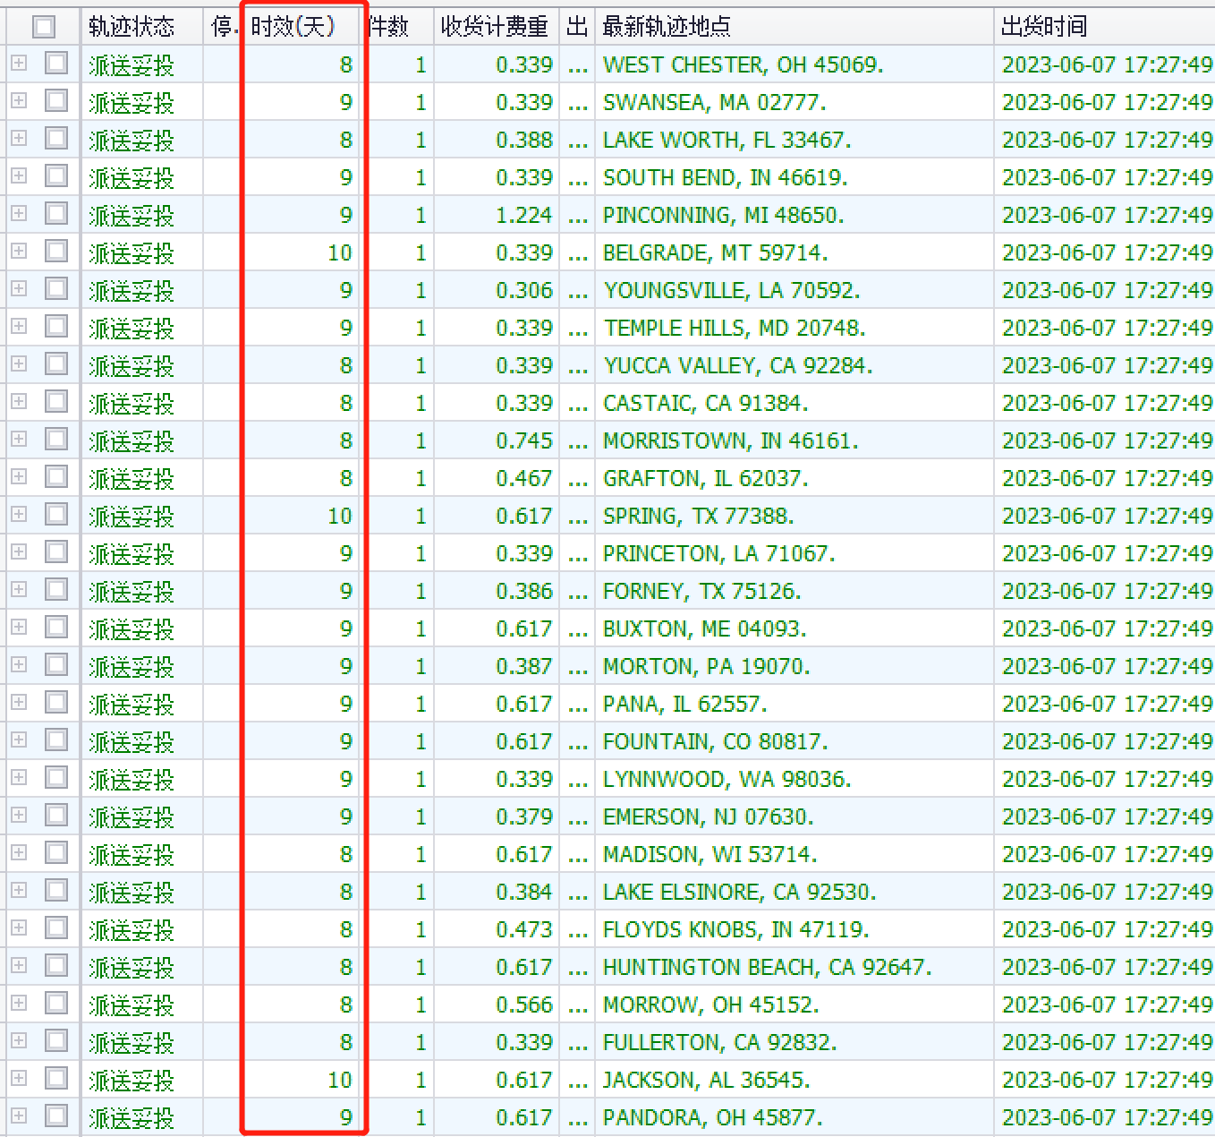
Task: Click weight 0.387 in the MORTON row
Action: coord(524,667)
